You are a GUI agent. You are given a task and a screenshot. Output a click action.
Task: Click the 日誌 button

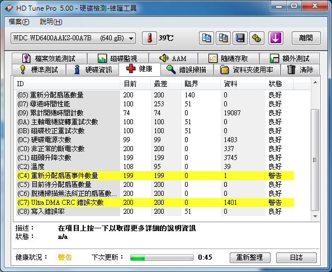(296, 257)
